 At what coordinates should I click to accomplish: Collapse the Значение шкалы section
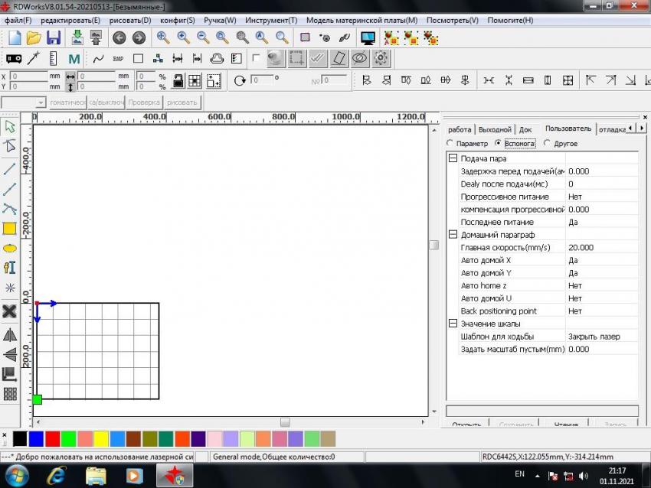pos(453,324)
